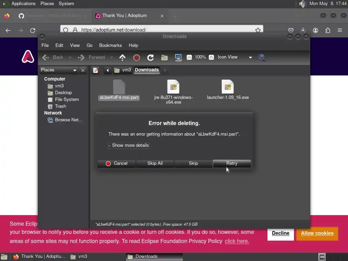348x261 pixels.
Task: Reload the Adoptium page in Firefox
Action: [33, 30]
